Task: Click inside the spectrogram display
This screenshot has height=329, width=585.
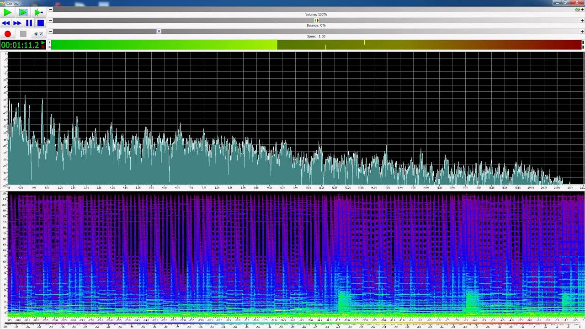Action: click(296, 255)
